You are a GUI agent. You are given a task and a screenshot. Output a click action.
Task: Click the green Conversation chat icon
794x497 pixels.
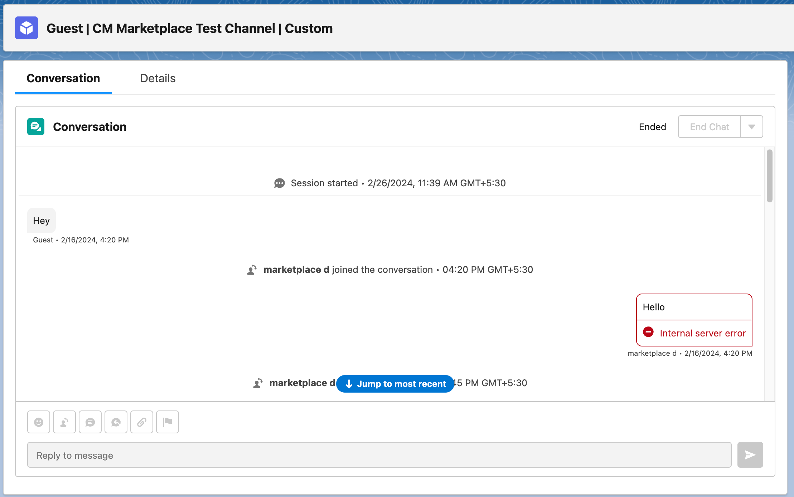click(x=36, y=127)
